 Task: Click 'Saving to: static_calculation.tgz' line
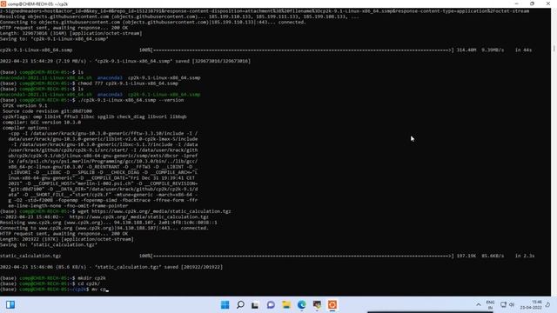click(49, 245)
